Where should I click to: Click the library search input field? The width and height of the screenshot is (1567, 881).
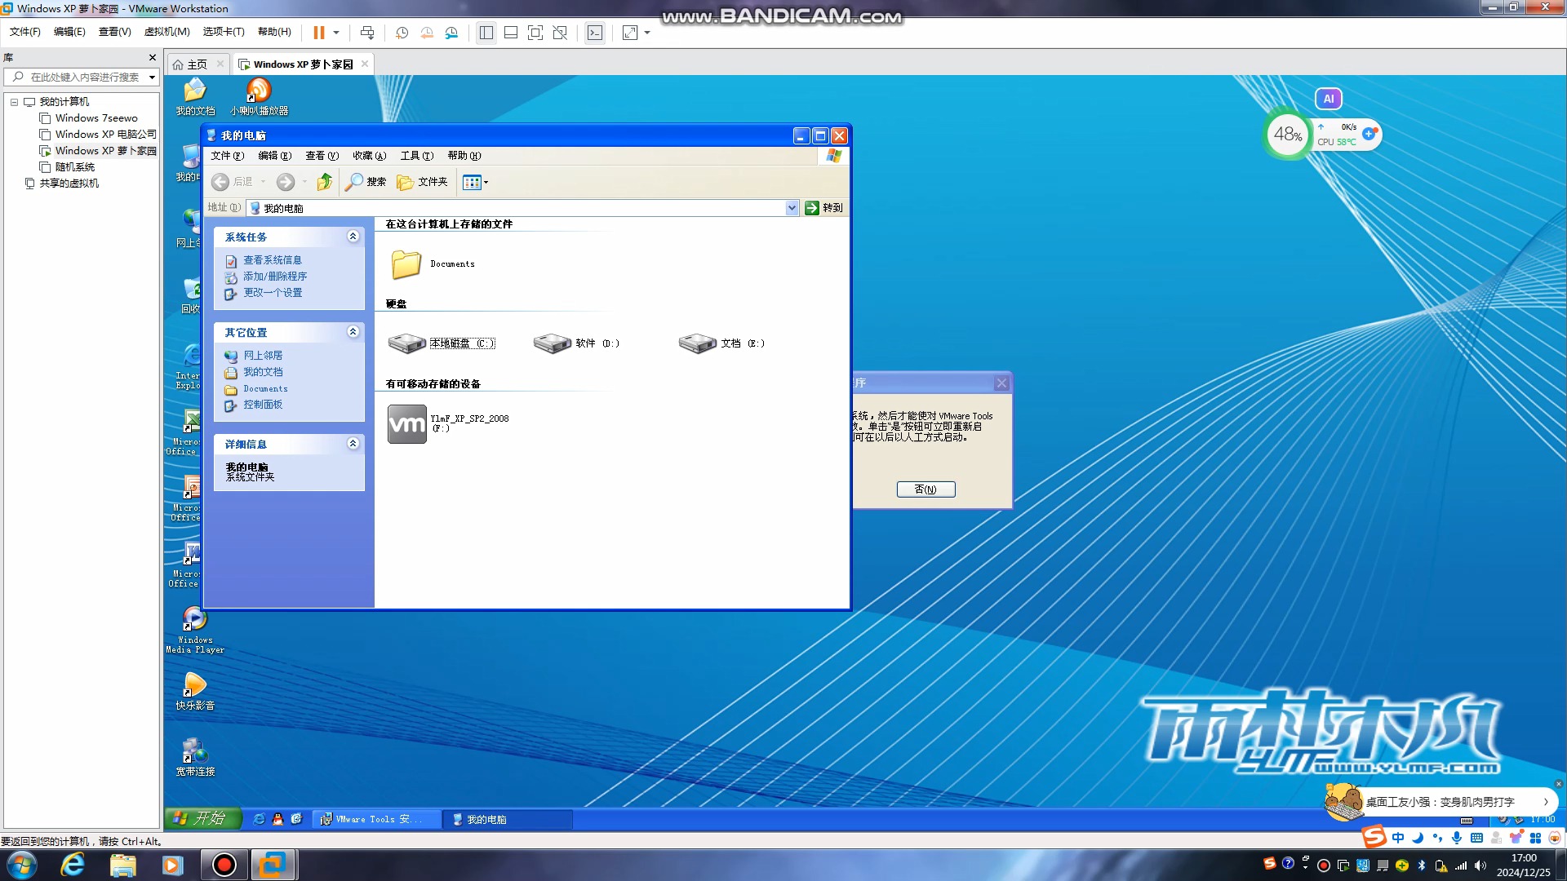84,77
